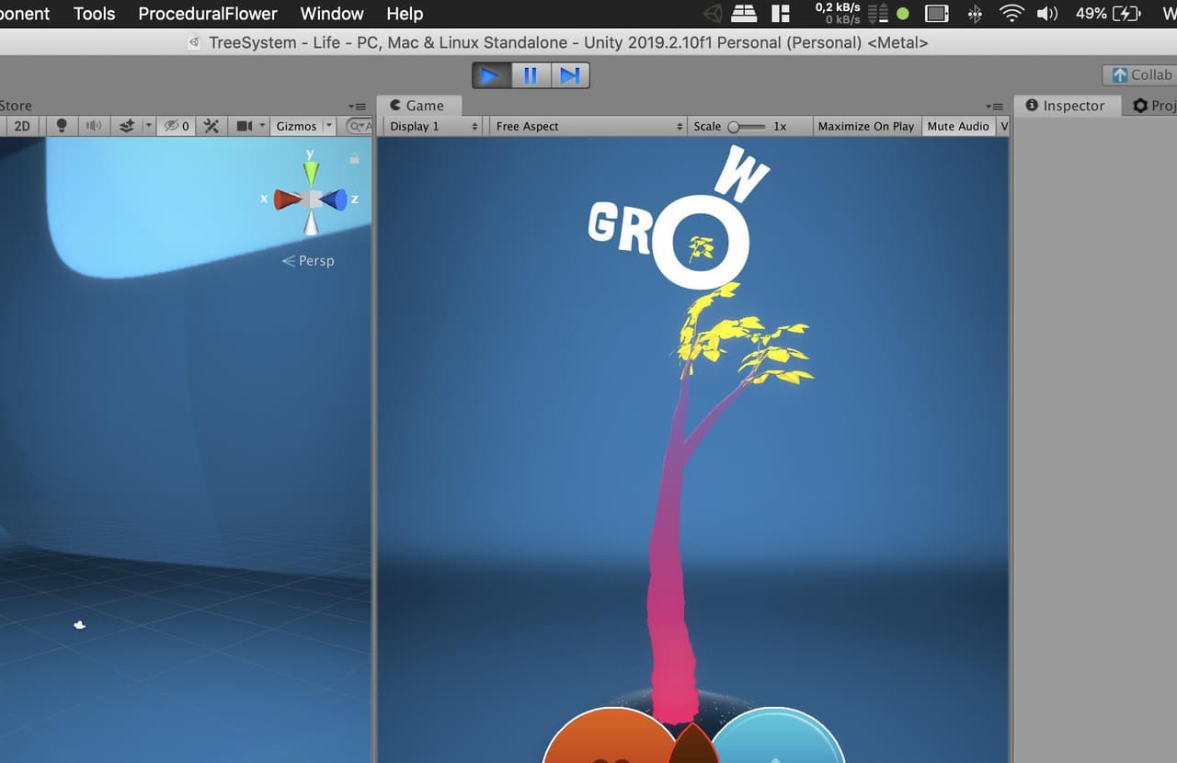
Task: Click the Game view Scale slider
Action: (747, 127)
